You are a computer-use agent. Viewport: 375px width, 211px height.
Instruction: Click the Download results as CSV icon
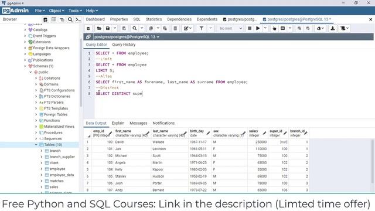(332, 28)
